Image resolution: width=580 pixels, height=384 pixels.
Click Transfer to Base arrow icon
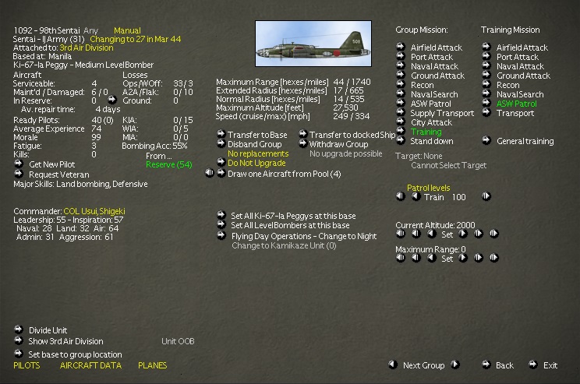(x=221, y=133)
